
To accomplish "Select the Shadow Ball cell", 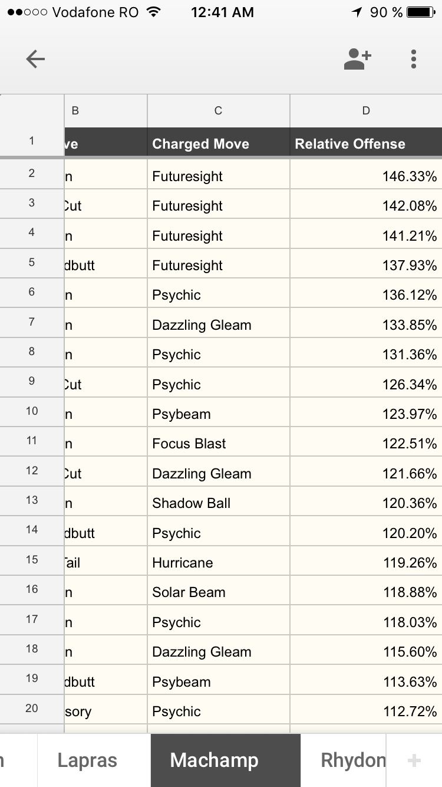I will click(219, 503).
